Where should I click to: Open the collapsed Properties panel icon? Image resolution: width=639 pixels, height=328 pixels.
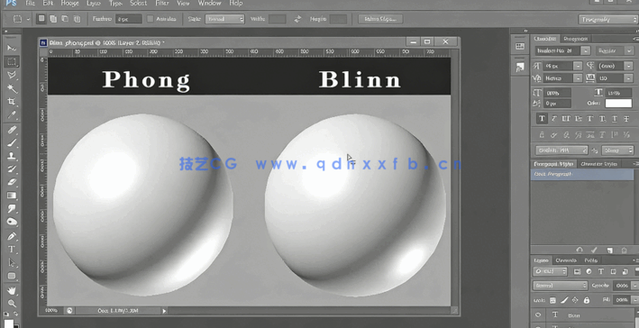(520, 68)
